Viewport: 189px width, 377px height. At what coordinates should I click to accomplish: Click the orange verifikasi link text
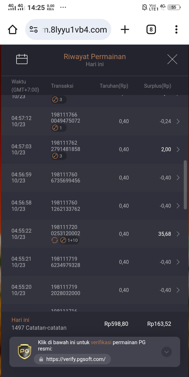(x=101, y=342)
